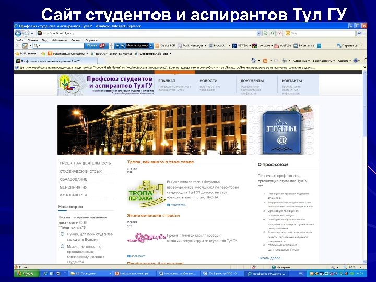Go to ДОКУМЕНТЫ site navigation item
Image resolution: width=376 pixels, height=282 pixels.
click(x=252, y=81)
